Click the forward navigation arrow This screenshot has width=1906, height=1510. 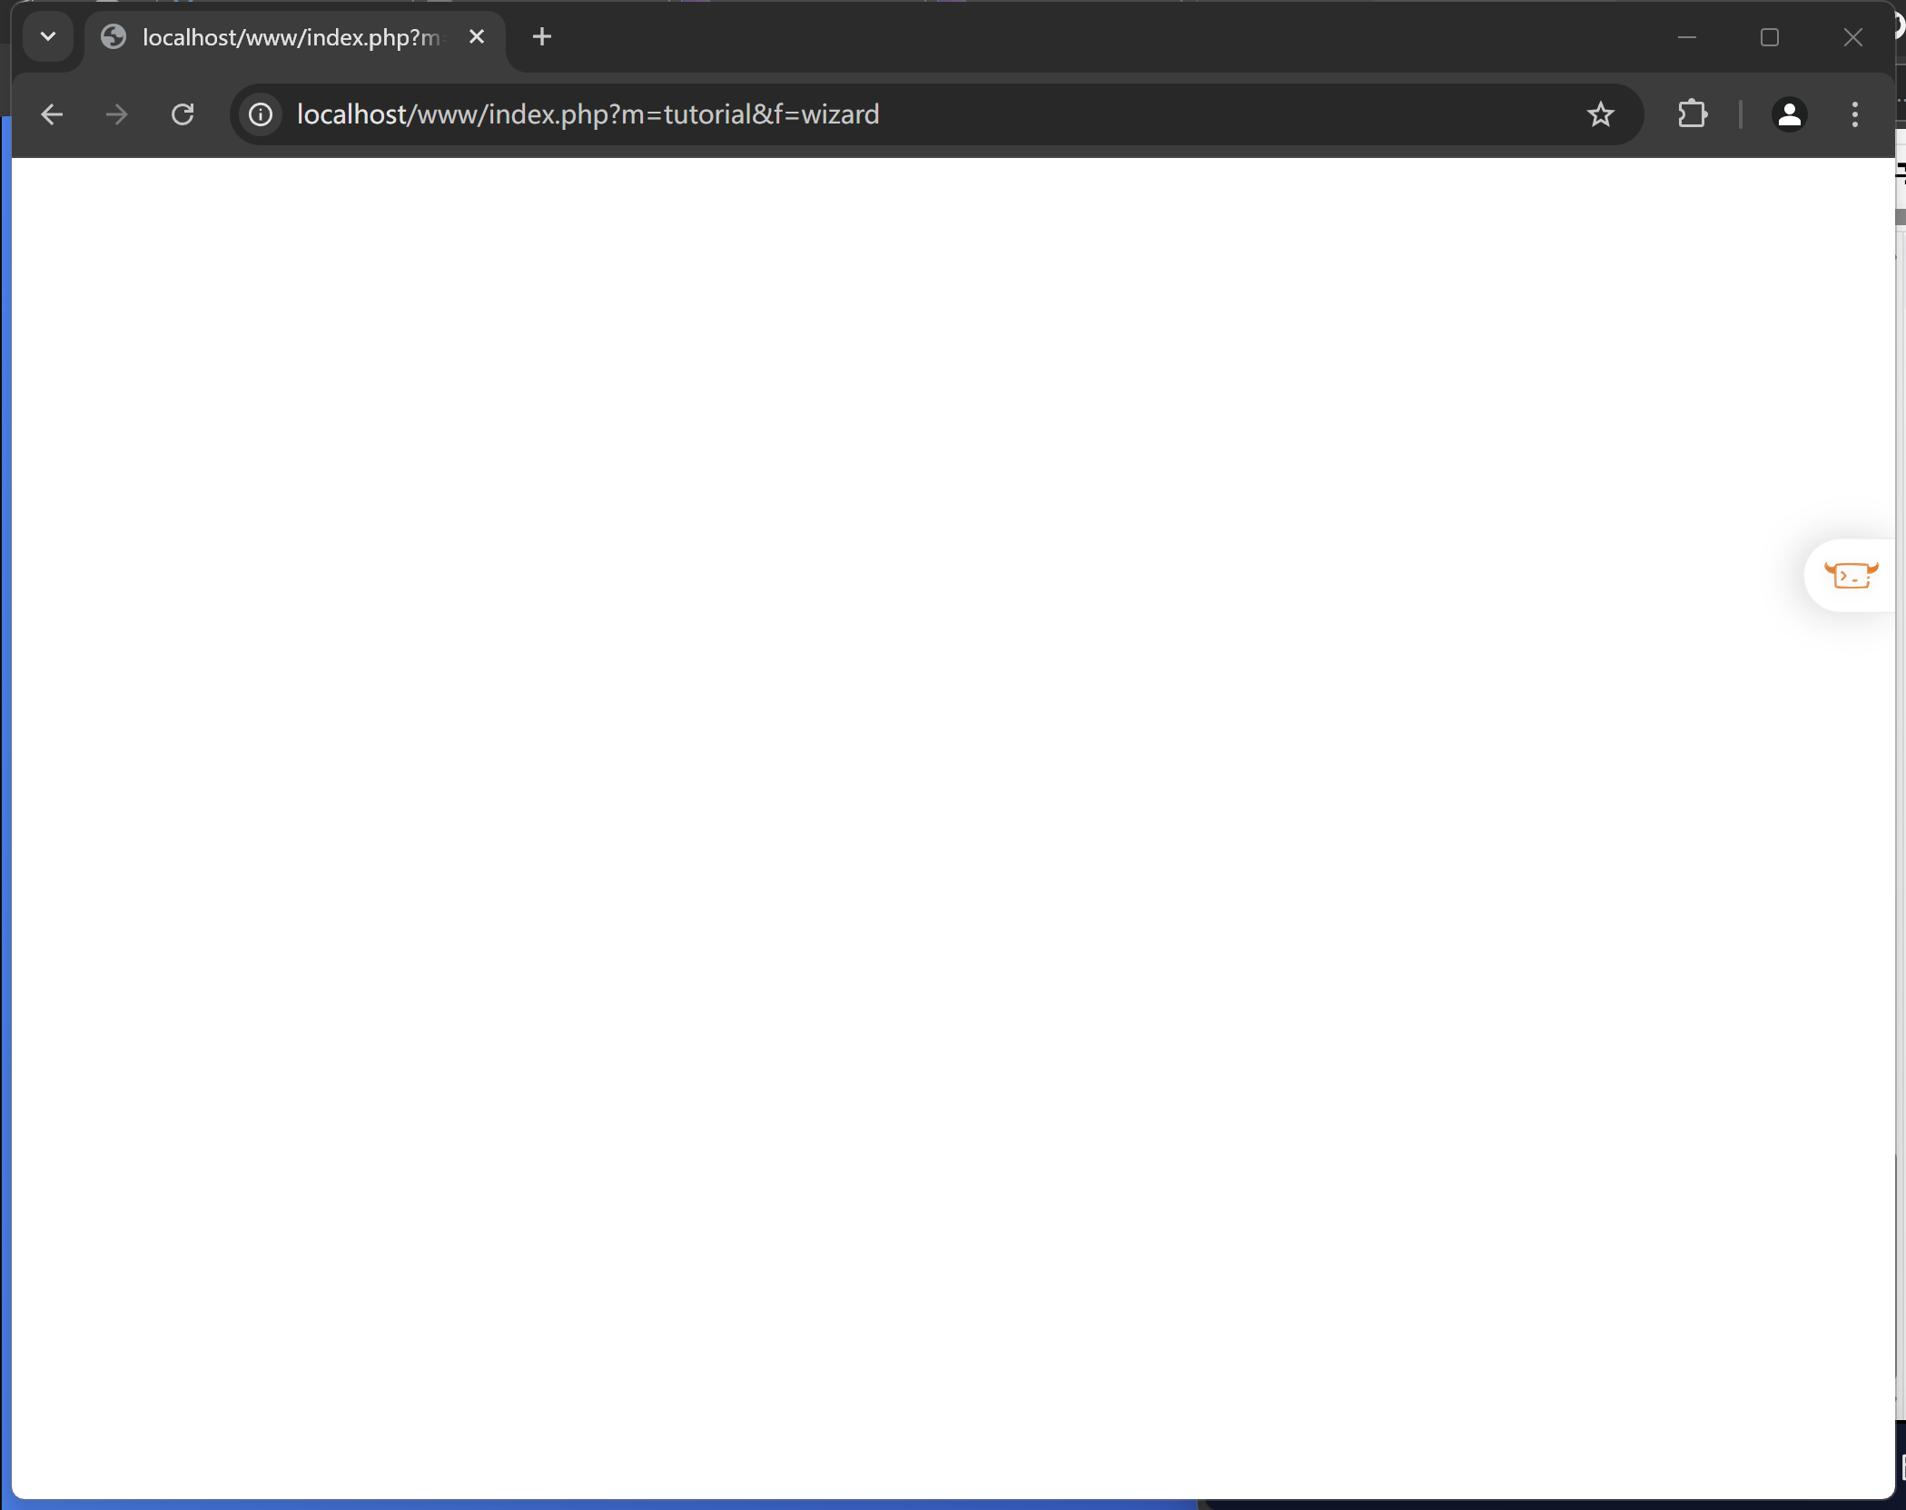click(x=116, y=114)
